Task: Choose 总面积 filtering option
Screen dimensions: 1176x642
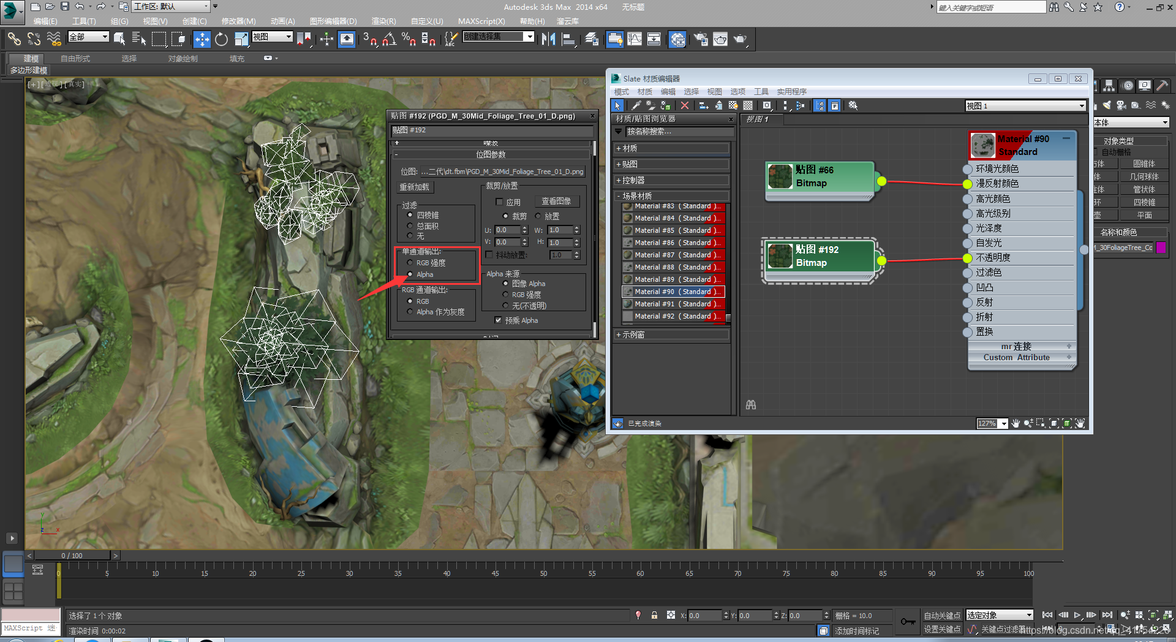Action: [x=410, y=226]
